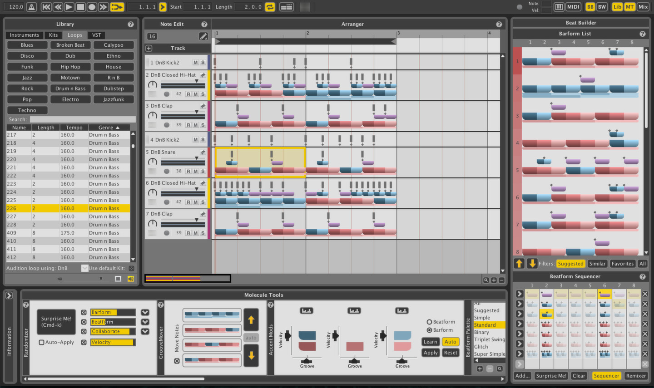The height and width of the screenshot is (388, 654).
Task: Click the Surprise Me! button in Beat Builder
Action: pos(551,376)
